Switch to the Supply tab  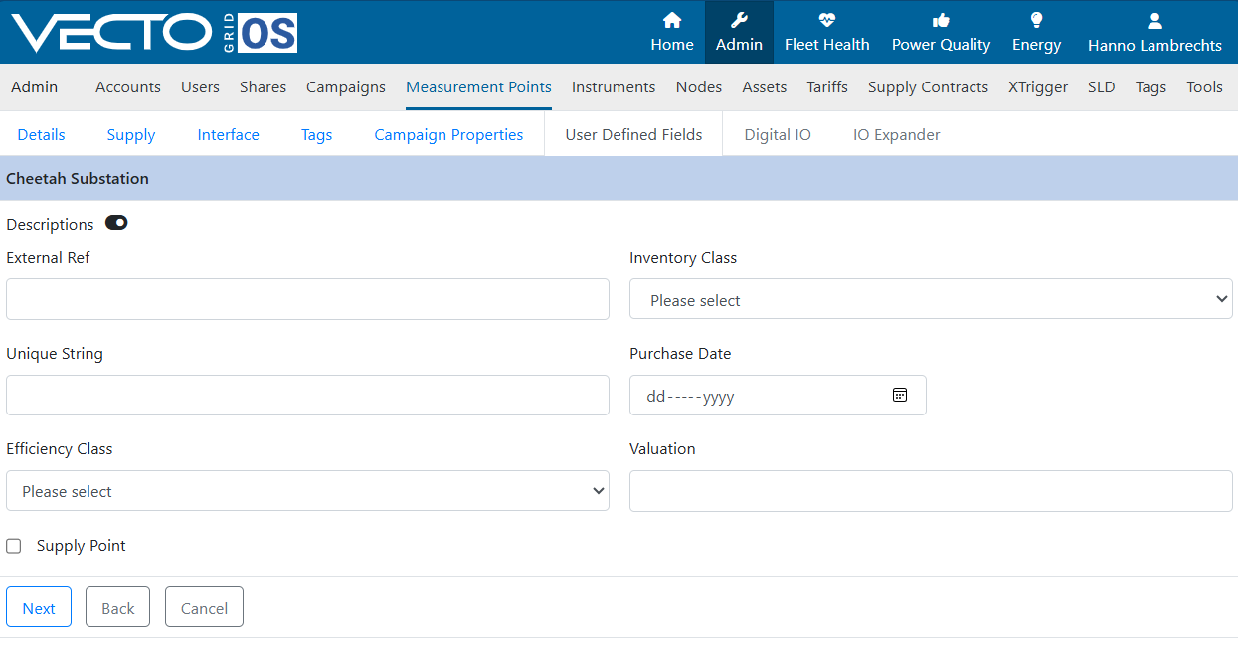[x=131, y=135]
